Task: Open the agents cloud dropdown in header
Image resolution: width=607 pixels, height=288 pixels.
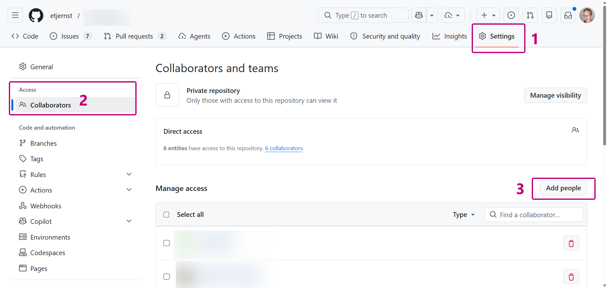Action: pos(453,15)
